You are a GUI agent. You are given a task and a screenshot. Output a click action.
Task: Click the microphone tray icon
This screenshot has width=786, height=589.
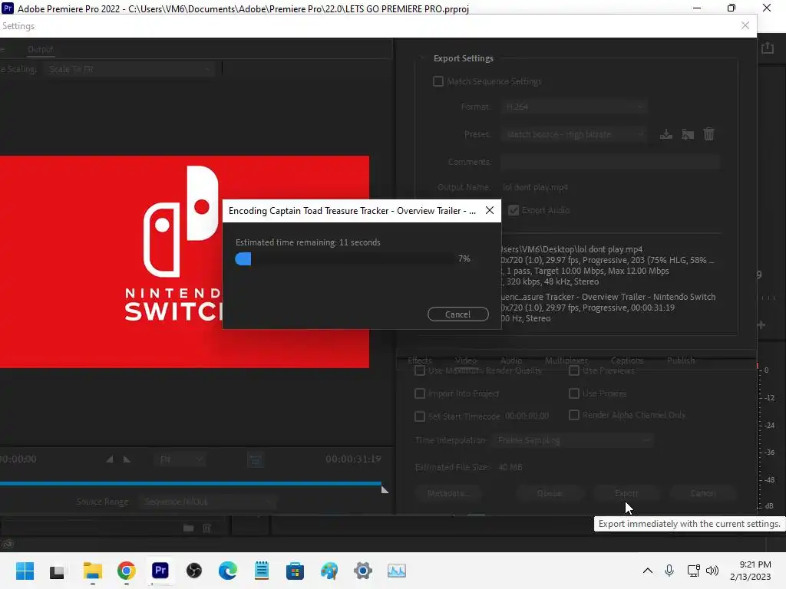tap(669, 571)
